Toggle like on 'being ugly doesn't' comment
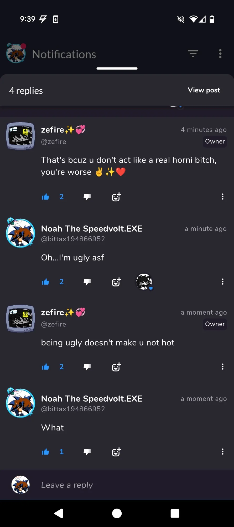The height and width of the screenshot is (527, 234). tap(45, 367)
